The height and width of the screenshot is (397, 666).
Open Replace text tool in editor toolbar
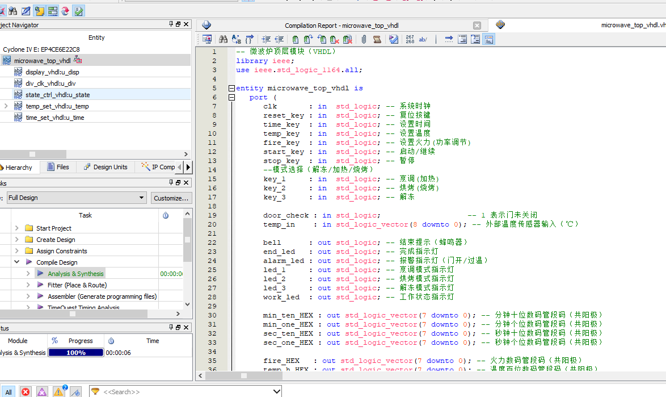[x=236, y=40]
